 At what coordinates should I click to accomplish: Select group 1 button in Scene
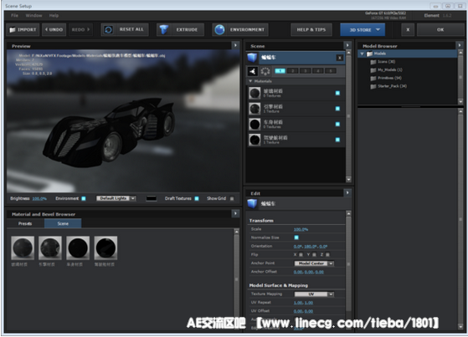click(280, 71)
